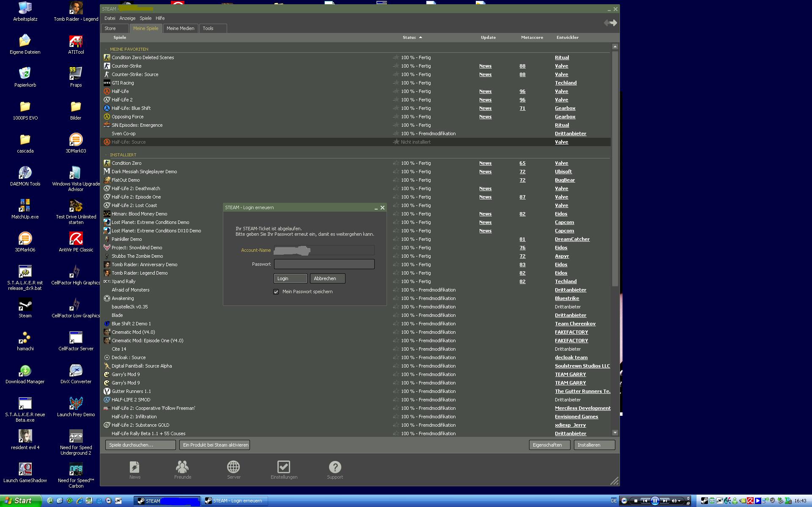Toggle favorite star for Half-Life: Source
This screenshot has height=507, width=812.
pyautogui.click(x=396, y=142)
